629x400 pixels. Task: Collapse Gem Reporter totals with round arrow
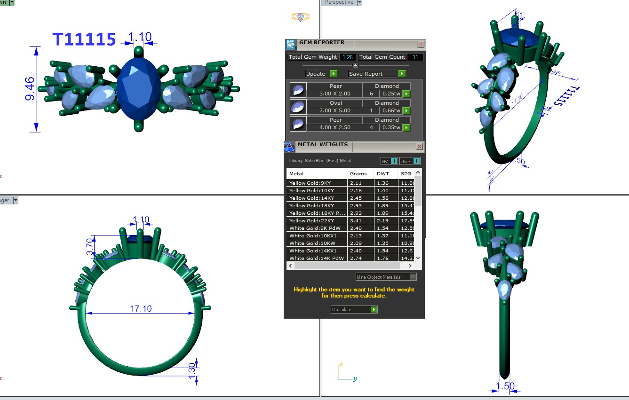coord(356,65)
